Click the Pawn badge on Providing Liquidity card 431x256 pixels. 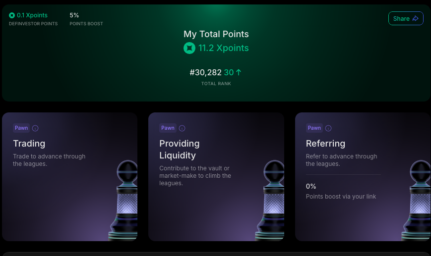[168, 128]
